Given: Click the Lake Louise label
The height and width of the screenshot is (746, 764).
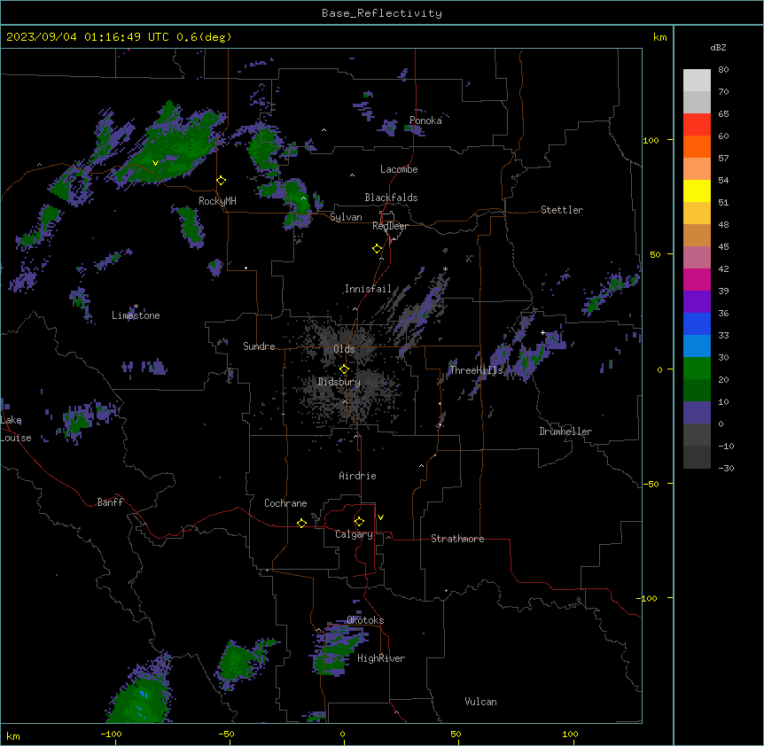Looking at the screenshot, I should (16, 429).
